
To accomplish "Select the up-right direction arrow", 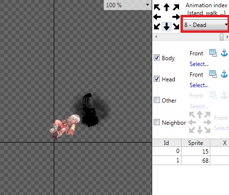I will pos(176,7).
